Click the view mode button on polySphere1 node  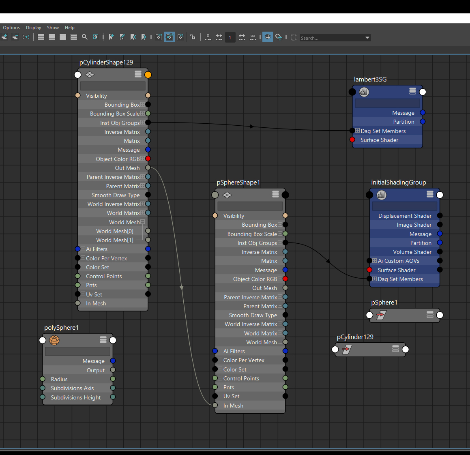(103, 340)
